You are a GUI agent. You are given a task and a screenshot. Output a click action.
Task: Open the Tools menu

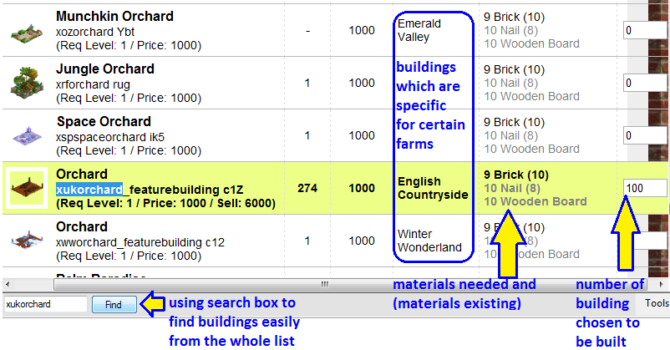pyautogui.click(x=657, y=303)
